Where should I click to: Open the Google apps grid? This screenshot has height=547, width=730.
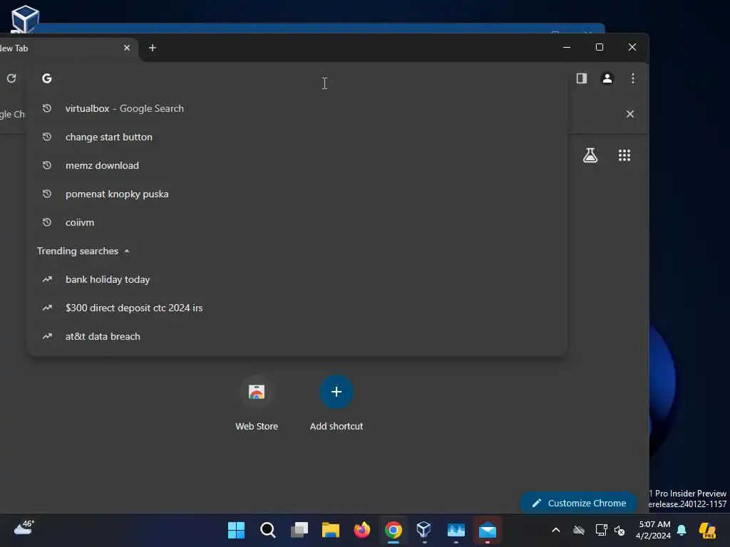click(x=624, y=155)
